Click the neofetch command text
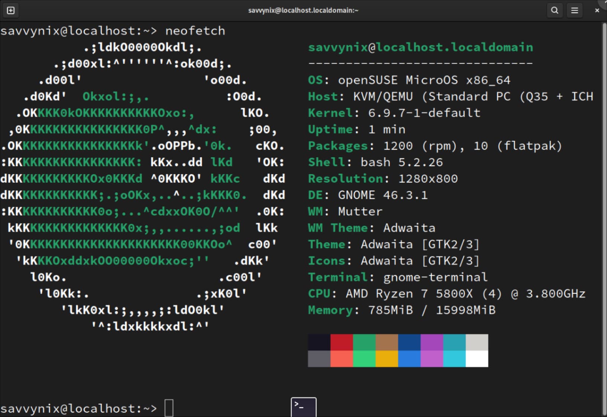 click(195, 31)
